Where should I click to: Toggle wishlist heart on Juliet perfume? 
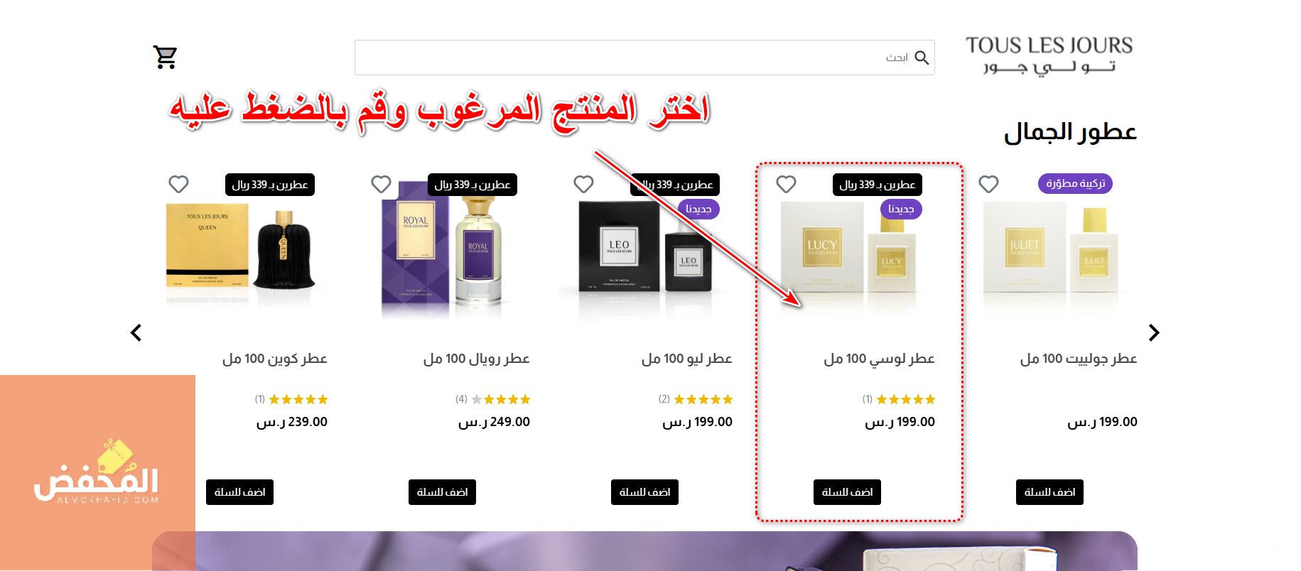pos(988,185)
